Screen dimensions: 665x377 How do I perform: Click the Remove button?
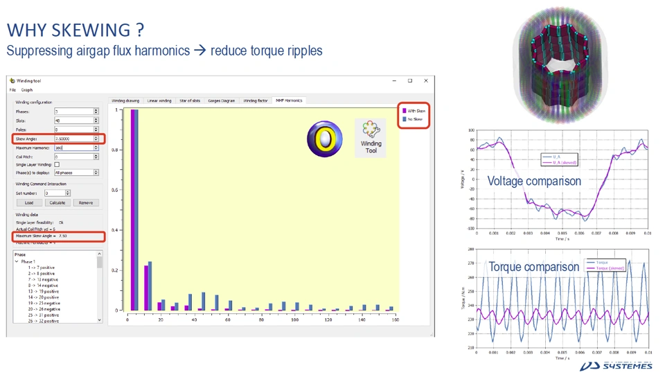coord(86,202)
